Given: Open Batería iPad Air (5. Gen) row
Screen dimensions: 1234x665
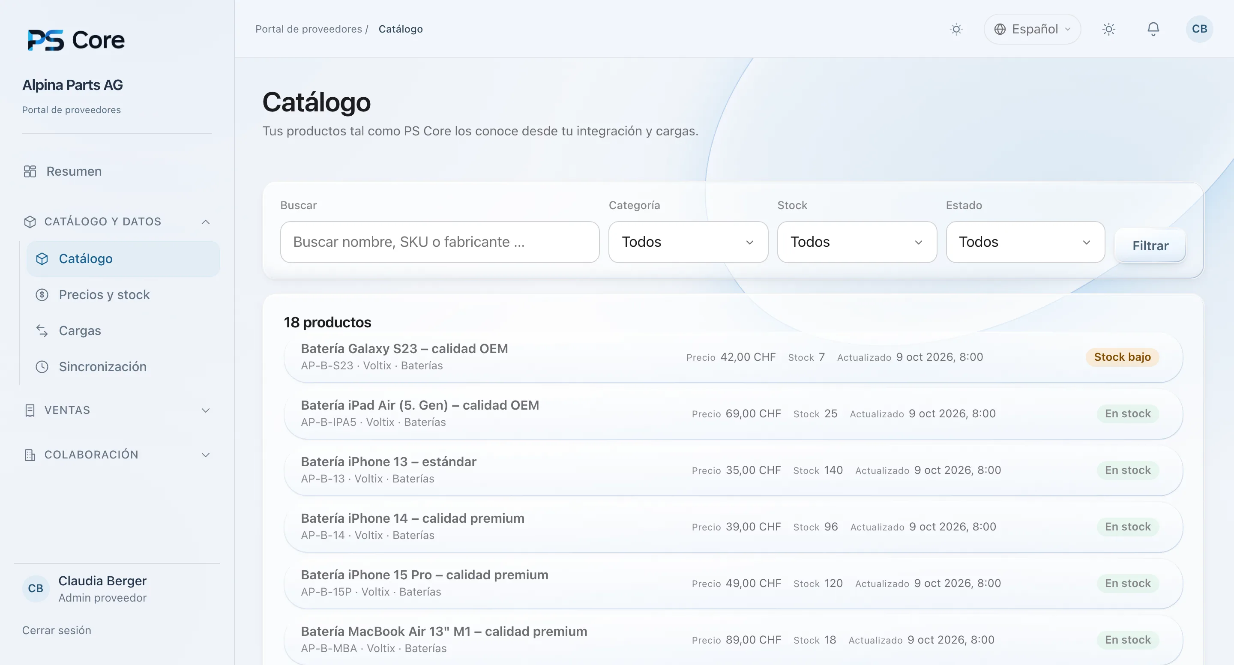Looking at the screenshot, I should coord(733,414).
